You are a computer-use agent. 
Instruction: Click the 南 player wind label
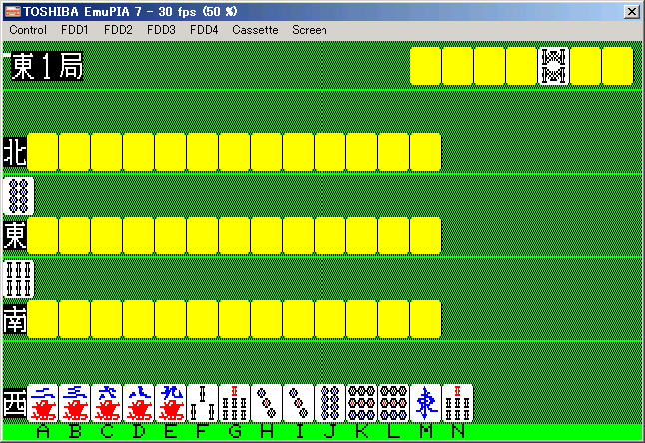[x=15, y=319]
